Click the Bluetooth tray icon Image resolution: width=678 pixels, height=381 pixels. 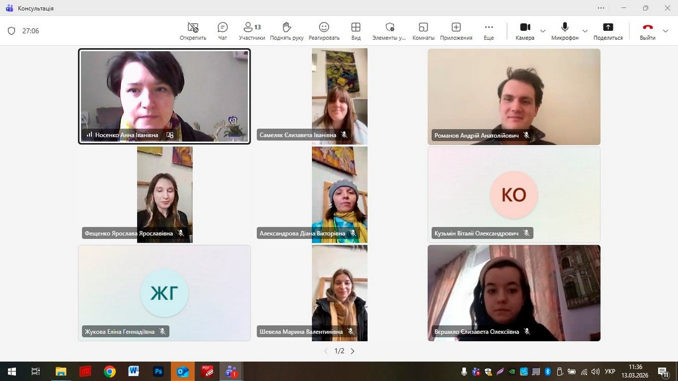pos(548,371)
